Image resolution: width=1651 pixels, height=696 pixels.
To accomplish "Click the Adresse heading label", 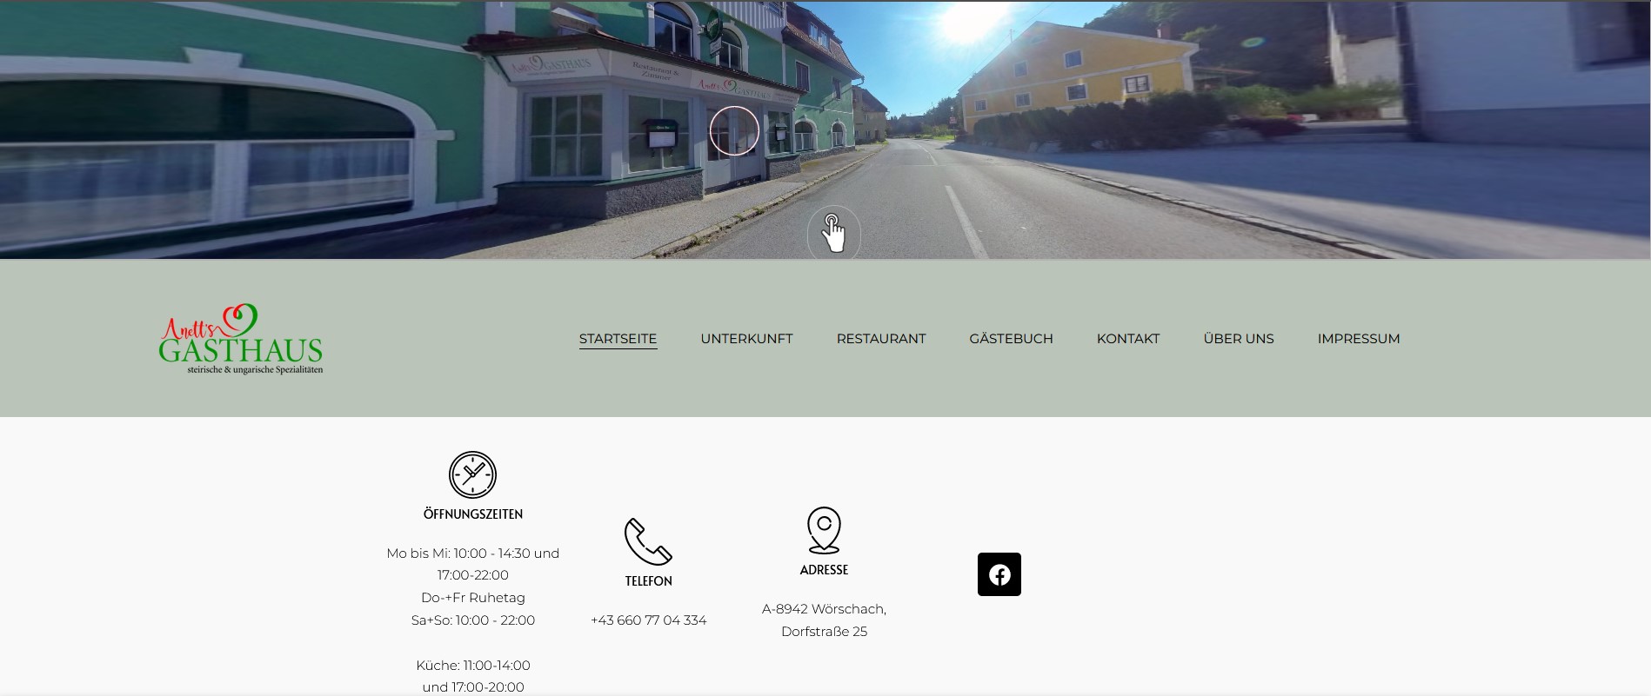I will click(x=824, y=570).
